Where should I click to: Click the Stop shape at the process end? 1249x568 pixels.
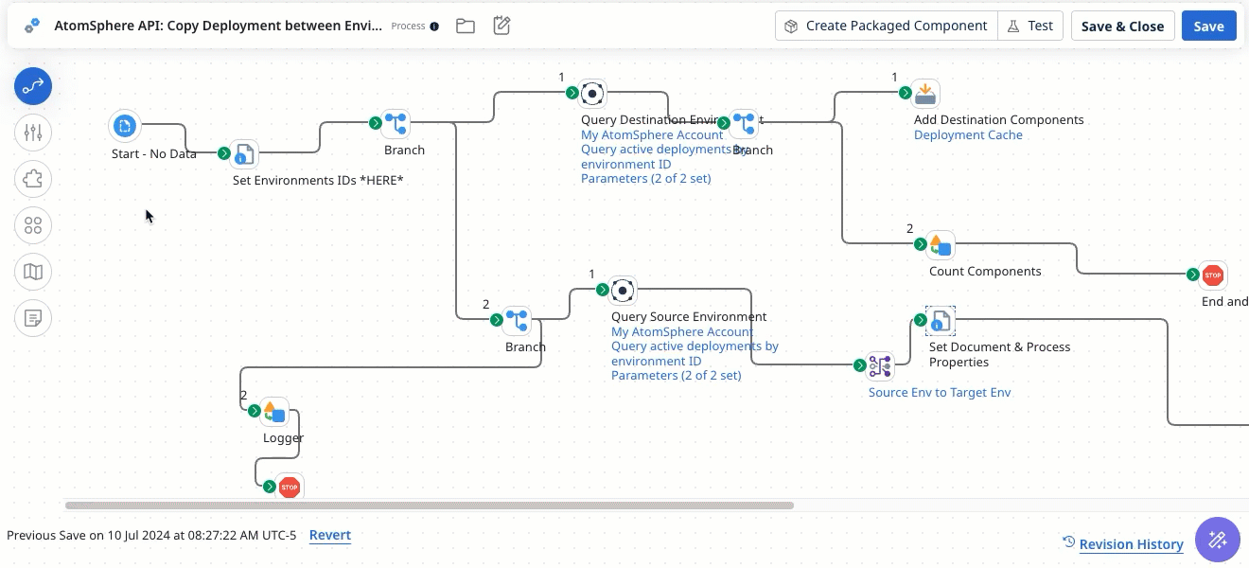1213,275
